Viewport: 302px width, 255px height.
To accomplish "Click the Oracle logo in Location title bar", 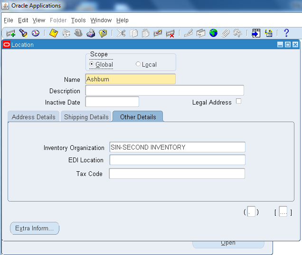I will pyautogui.click(x=7, y=44).
